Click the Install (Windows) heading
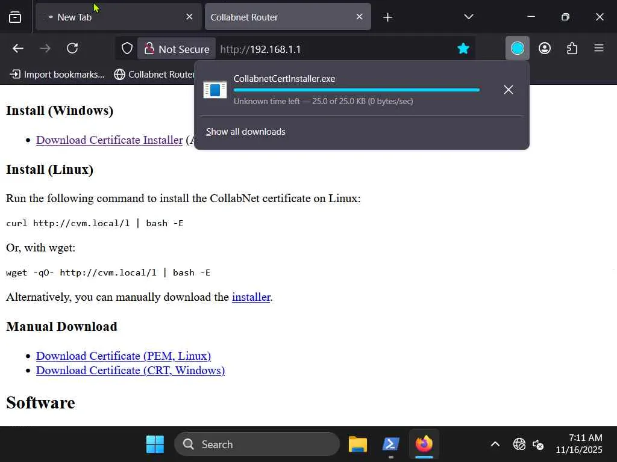The image size is (617, 462). (x=60, y=111)
